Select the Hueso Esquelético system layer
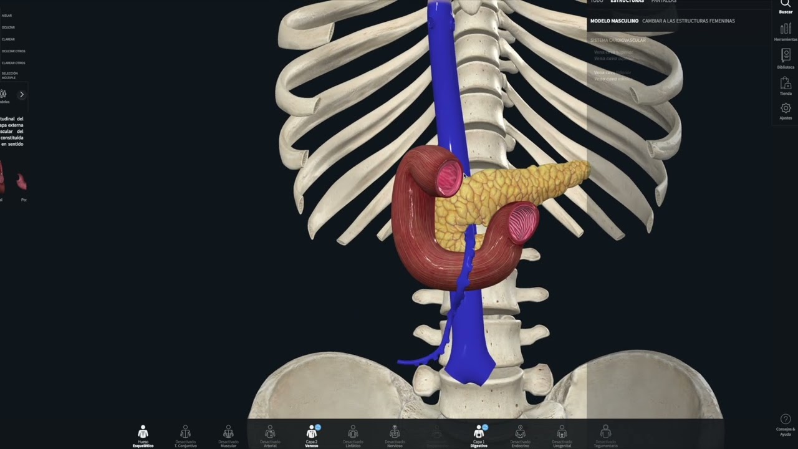 (143, 436)
